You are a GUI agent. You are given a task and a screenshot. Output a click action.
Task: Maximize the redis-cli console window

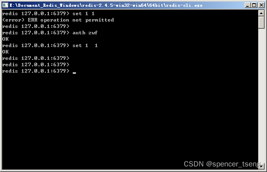click(254, 5)
